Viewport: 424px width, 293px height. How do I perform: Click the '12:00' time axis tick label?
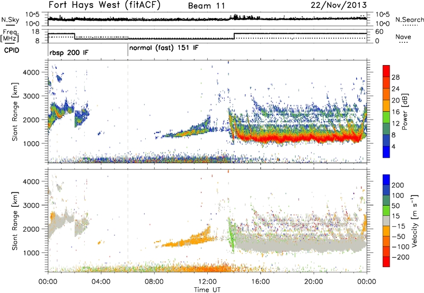pos(207,282)
